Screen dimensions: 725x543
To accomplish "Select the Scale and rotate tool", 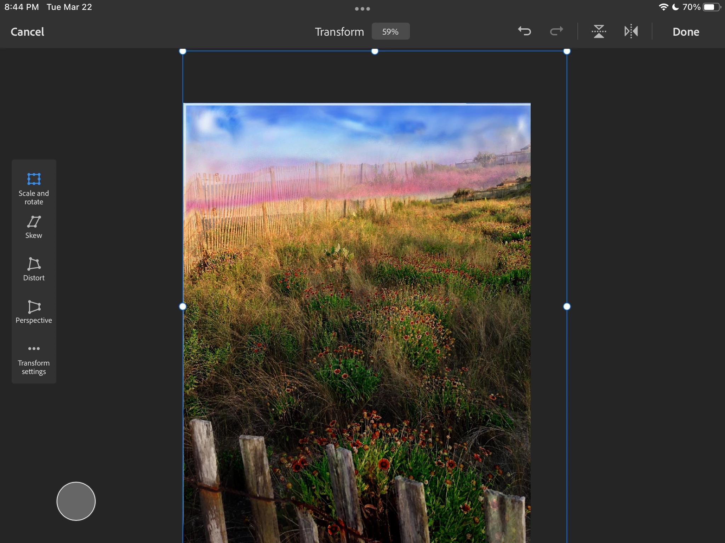I will [x=34, y=188].
